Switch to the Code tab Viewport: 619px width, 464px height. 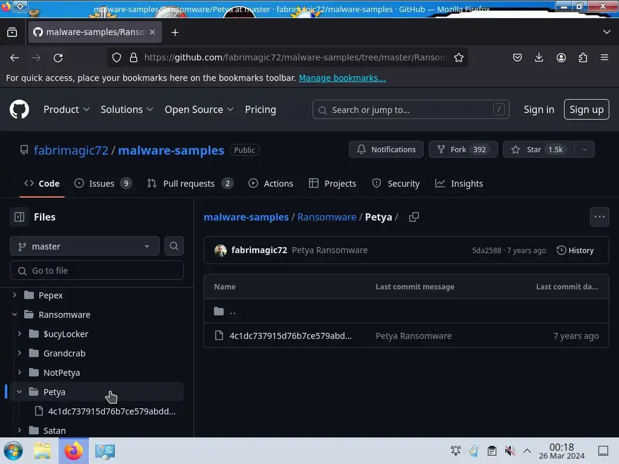click(x=42, y=184)
